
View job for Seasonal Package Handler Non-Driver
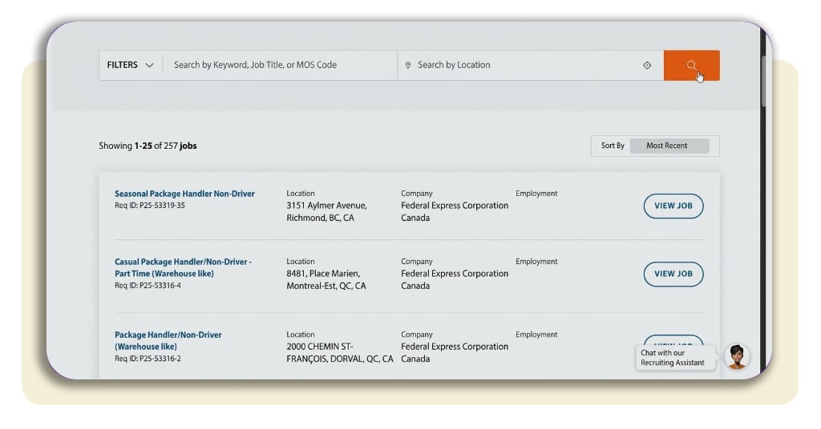(673, 206)
